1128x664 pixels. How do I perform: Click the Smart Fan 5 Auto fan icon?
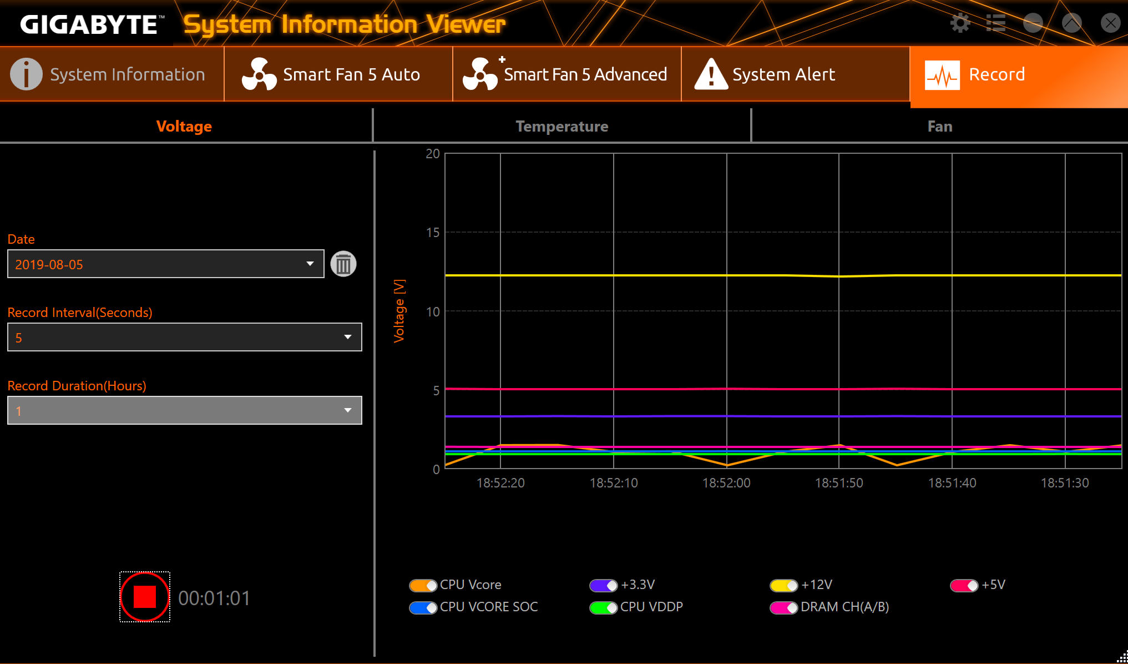[x=259, y=74]
